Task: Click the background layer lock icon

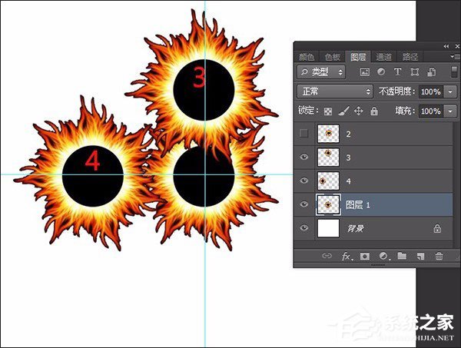Action: pyautogui.click(x=437, y=228)
